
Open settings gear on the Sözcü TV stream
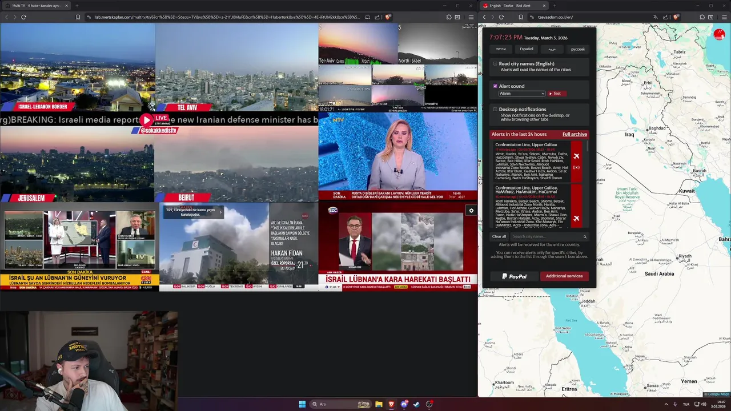click(471, 211)
